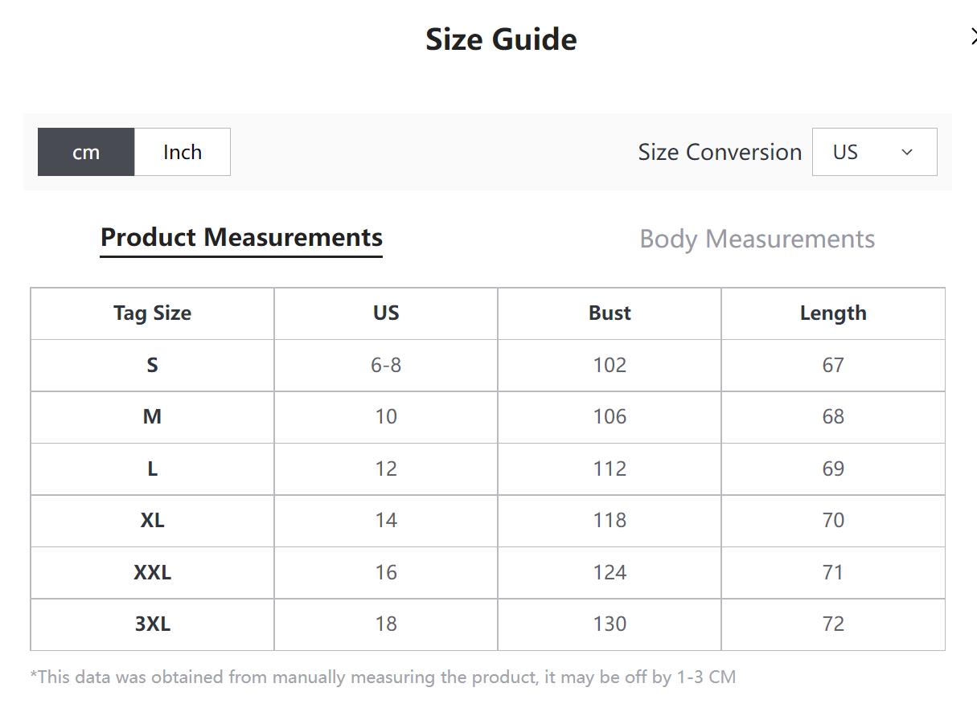
Task: Select the 3XL size row label
Action: pos(152,624)
